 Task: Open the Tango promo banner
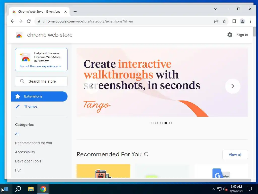pyautogui.click(x=162, y=82)
